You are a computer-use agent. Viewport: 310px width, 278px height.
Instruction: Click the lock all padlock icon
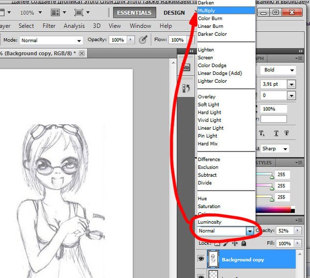(x=243, y=243)
